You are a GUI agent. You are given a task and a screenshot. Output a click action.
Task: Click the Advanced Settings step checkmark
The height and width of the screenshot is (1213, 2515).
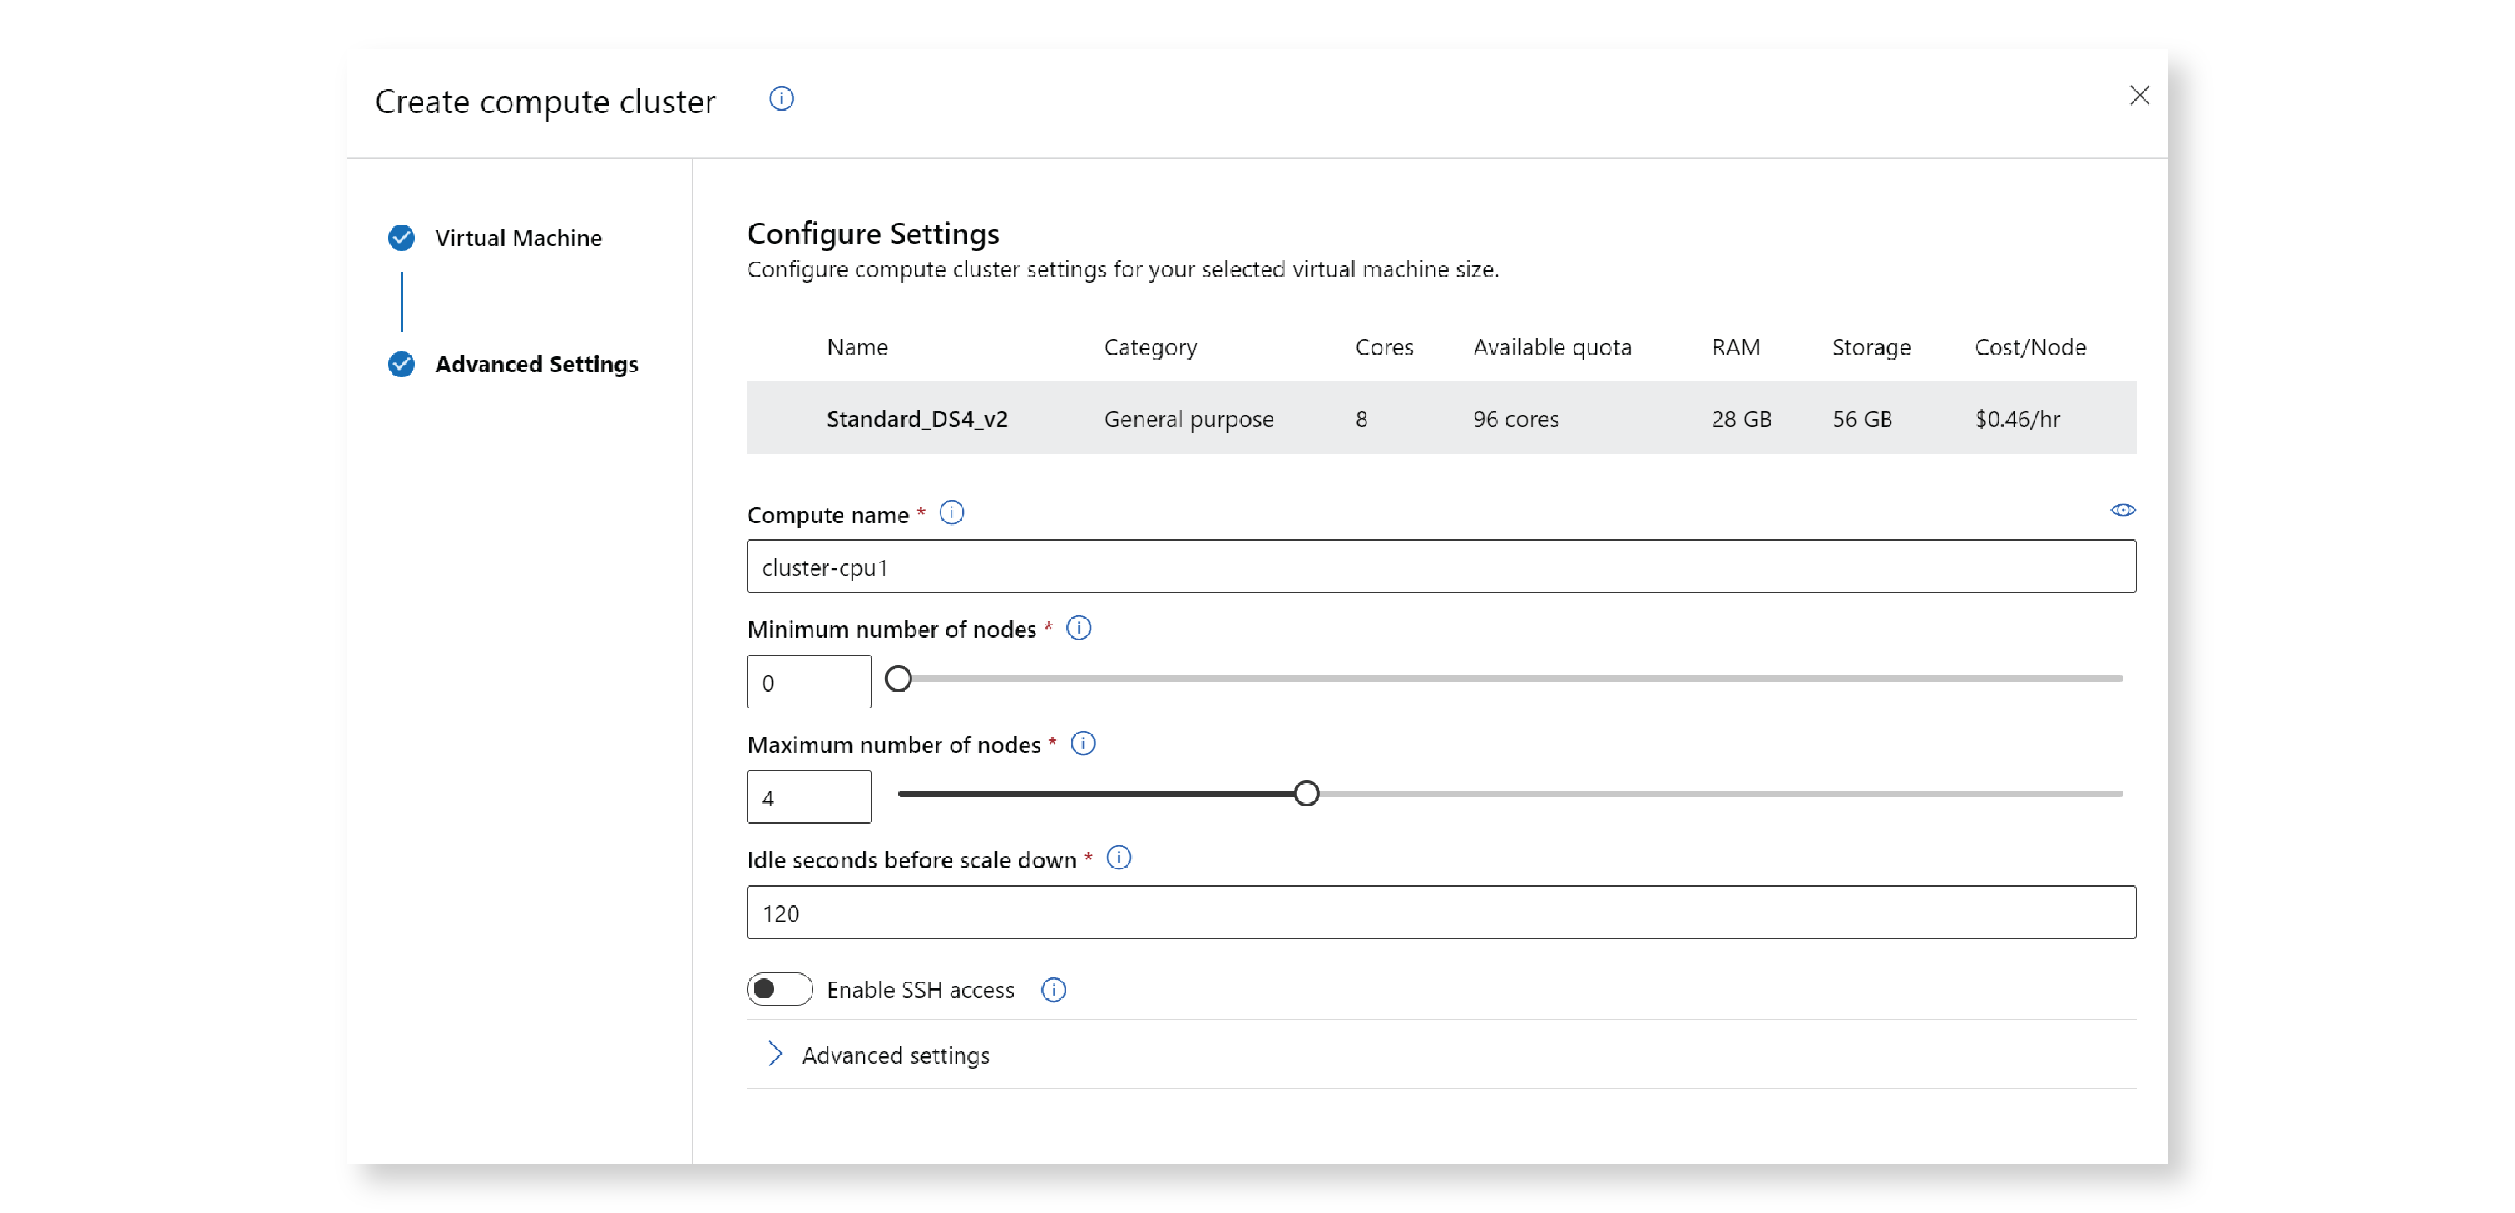point(404,363)
